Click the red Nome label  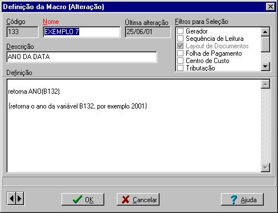pos(51,22)
